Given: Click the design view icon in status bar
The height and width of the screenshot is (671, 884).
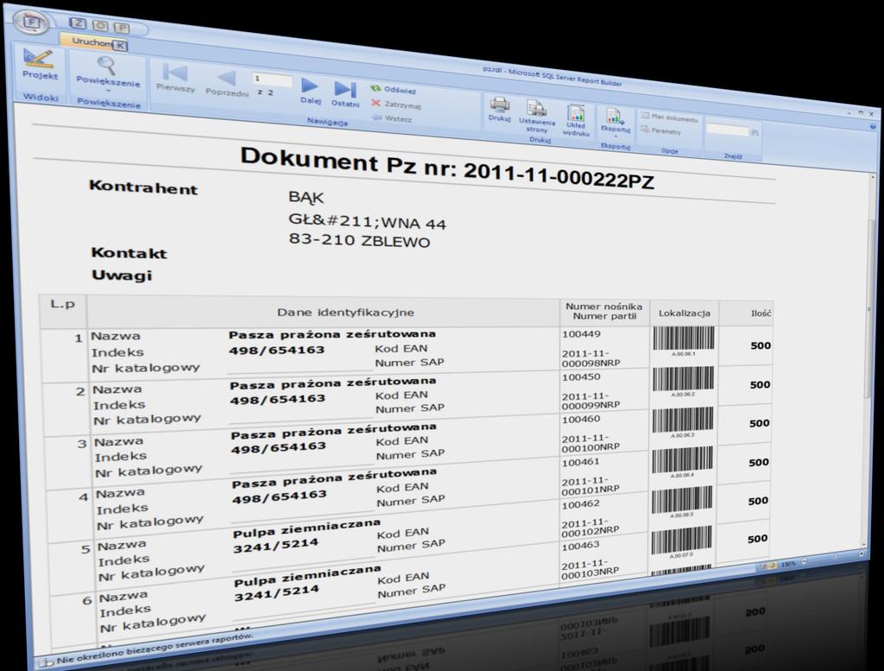Looking at the screenshot, I should tap(762, 567).
